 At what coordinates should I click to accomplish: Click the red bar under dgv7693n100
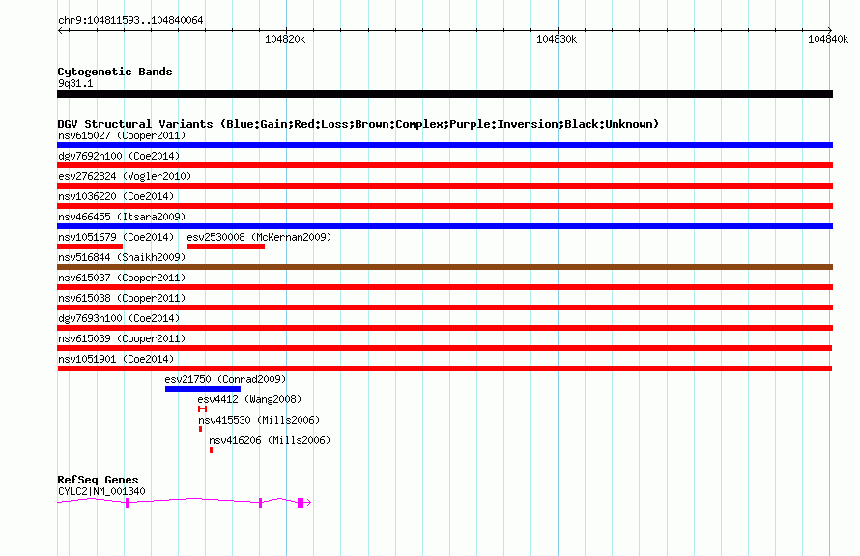(444, 328)
